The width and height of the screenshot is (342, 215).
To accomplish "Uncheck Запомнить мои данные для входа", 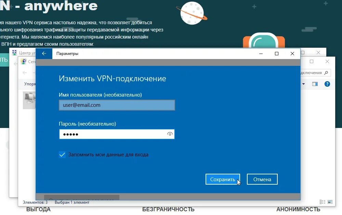I will pyautogui.click(x=62, y=155).
